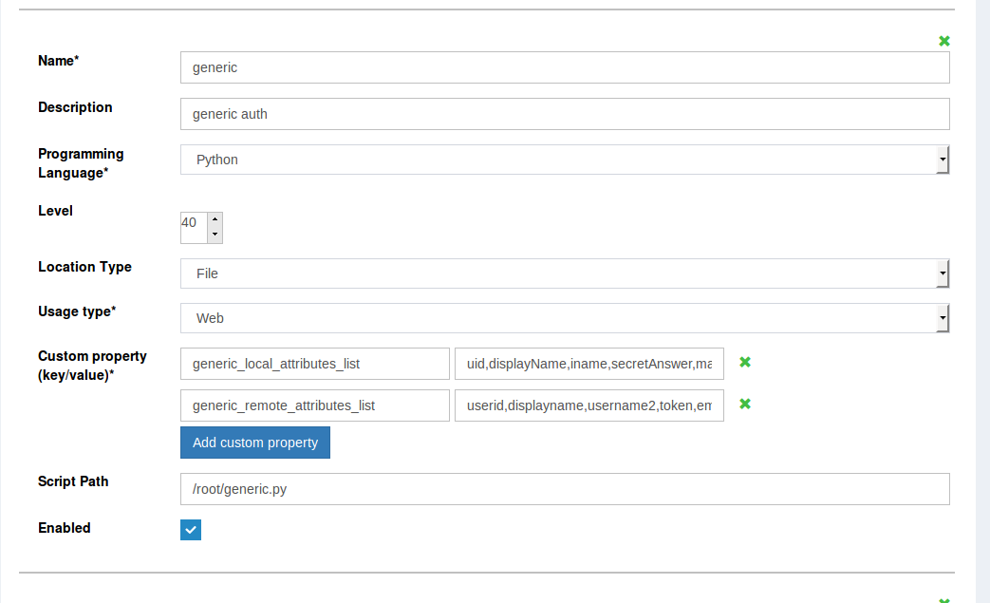Click the Script Path label text
Screen dimensions: 990x603
point(73,481)
